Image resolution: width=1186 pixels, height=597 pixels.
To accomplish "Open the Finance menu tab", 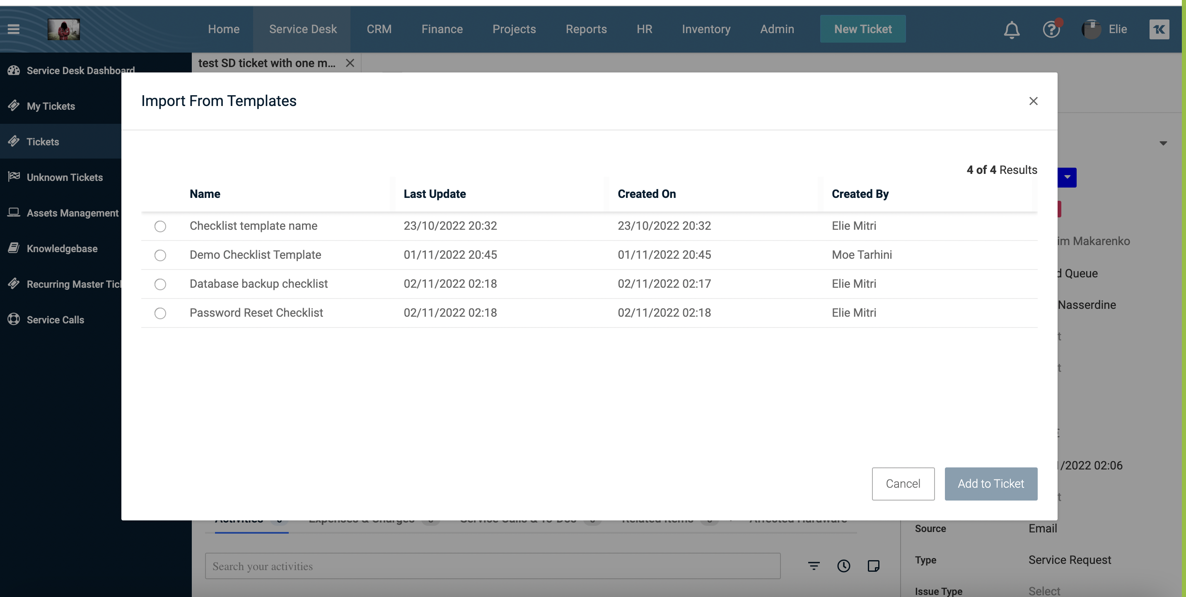I will (x=442, y=29).
